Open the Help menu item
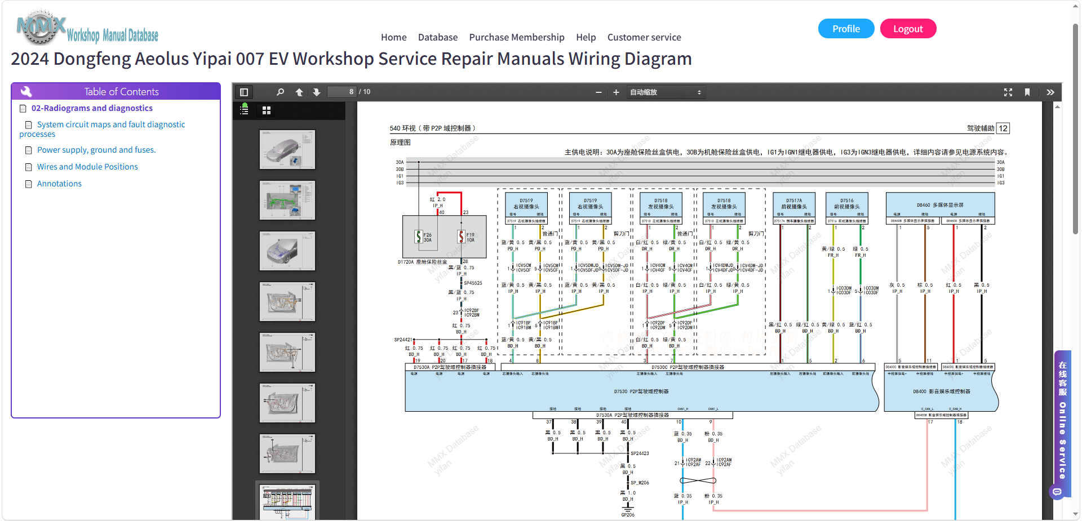 pyautogui.click(x=586, y=37)
